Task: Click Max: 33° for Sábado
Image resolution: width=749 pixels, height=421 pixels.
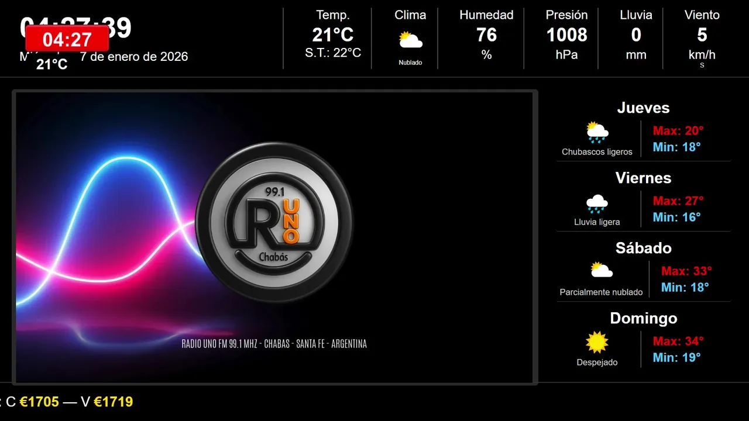Action: click(x=686, y=271)
